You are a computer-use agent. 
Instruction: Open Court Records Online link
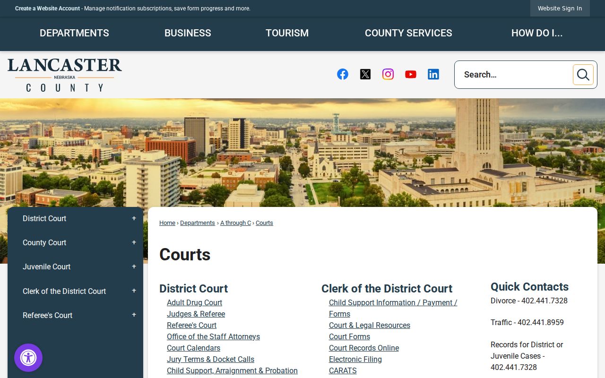(x=364, y=348)
